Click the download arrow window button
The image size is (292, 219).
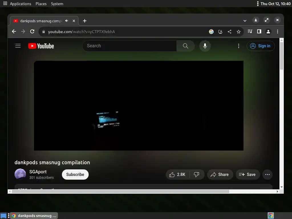pos(256,20)
